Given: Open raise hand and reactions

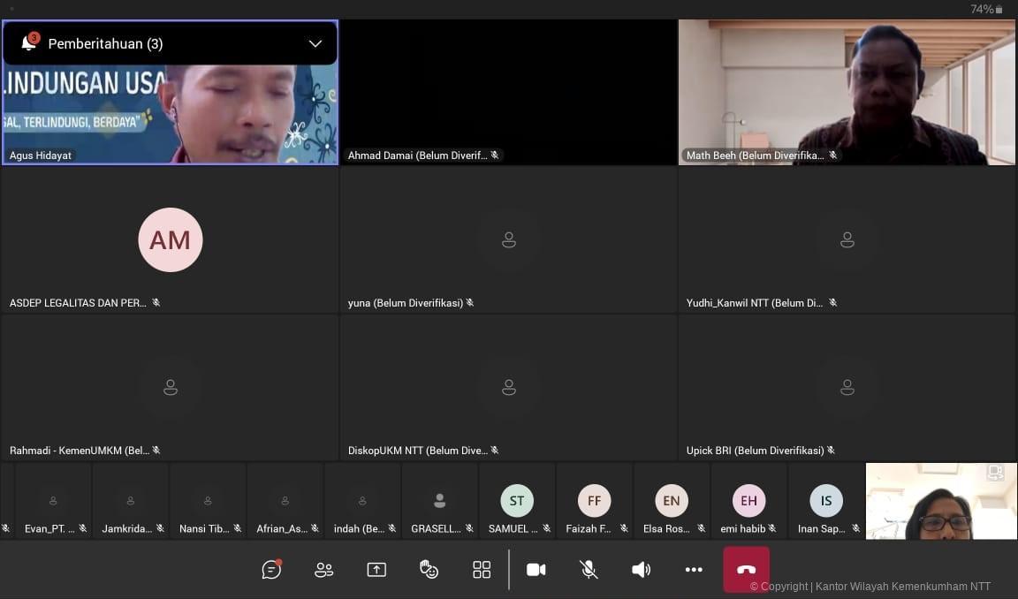Looking at the screenshot, I should point(429,570).
